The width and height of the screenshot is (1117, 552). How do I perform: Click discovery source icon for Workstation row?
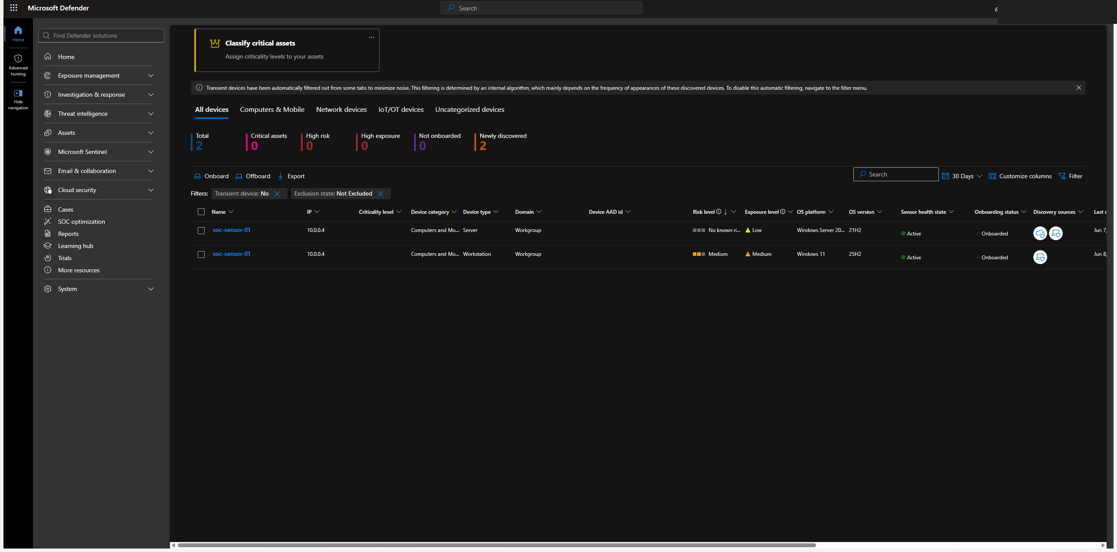(1040, 257)
